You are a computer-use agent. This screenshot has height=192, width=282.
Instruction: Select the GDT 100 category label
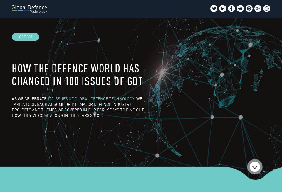point(26,37)
